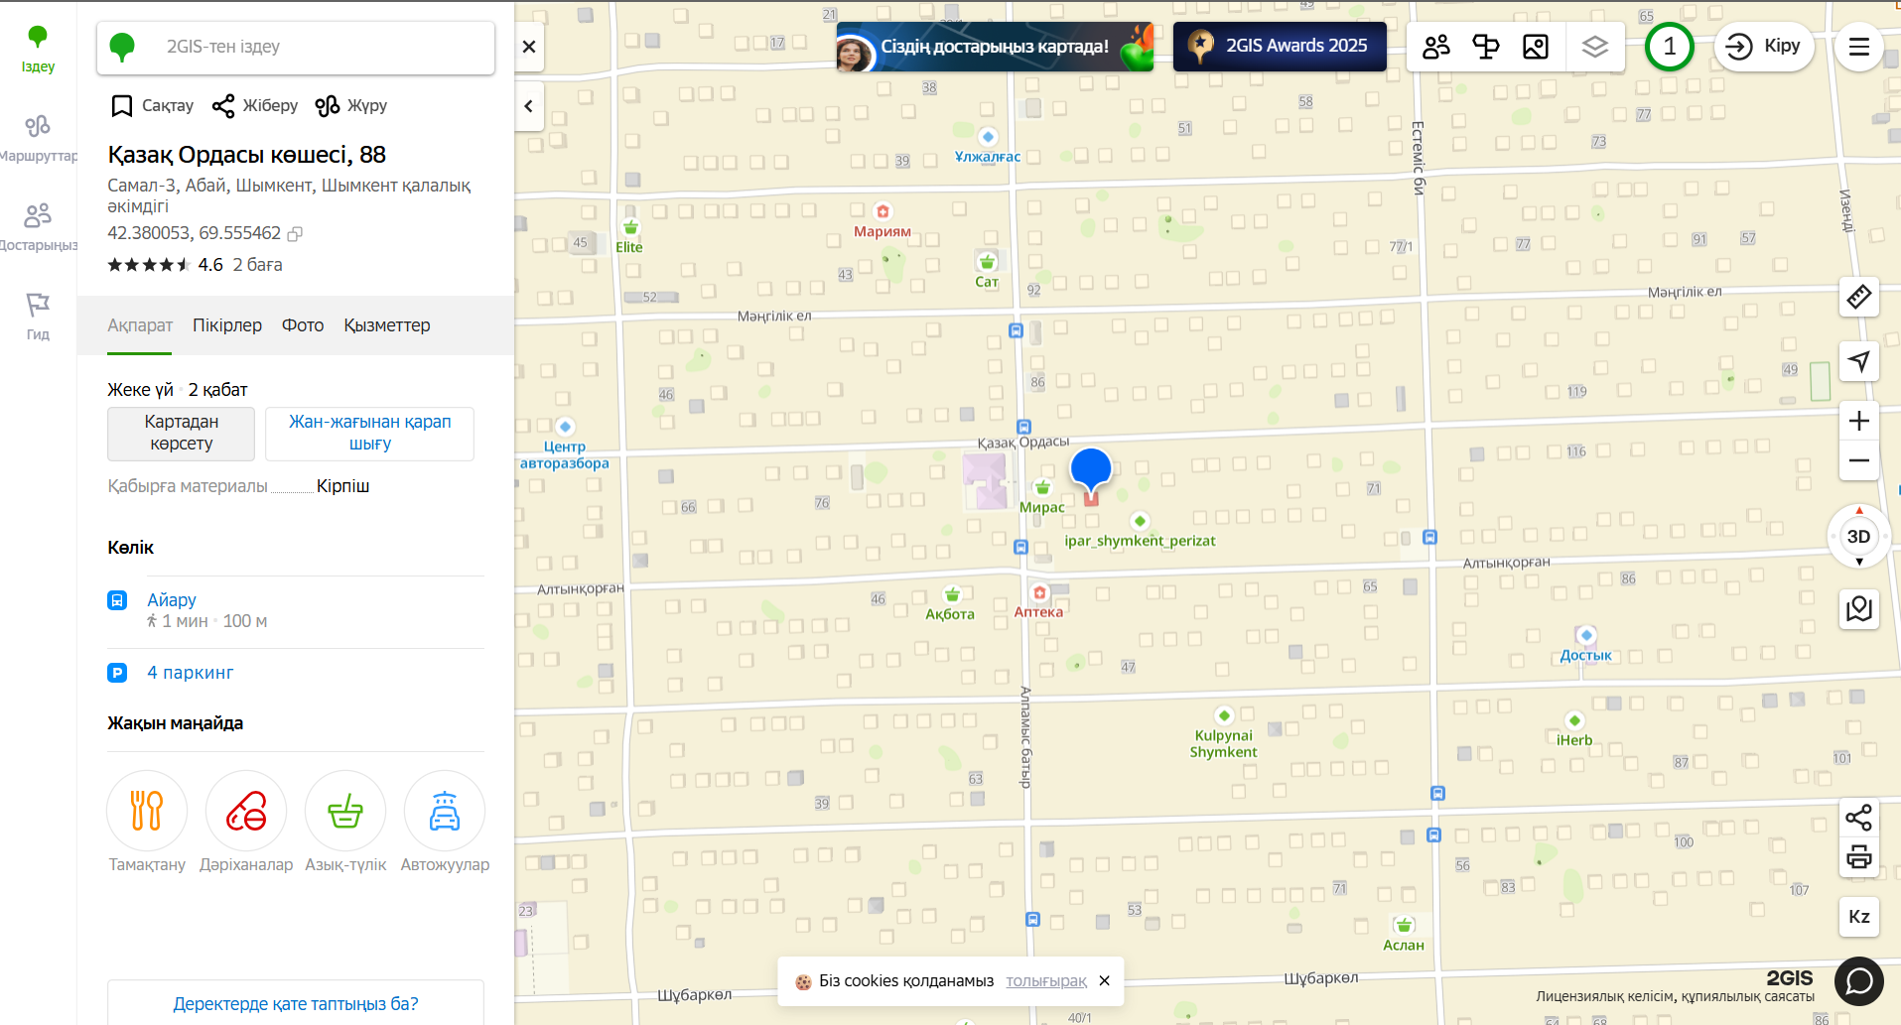Build a route with Жүру

351,105
